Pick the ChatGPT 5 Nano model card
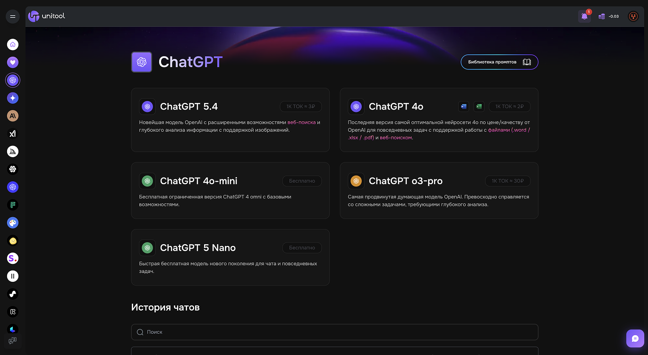648x355 pixels. (230, 257)
